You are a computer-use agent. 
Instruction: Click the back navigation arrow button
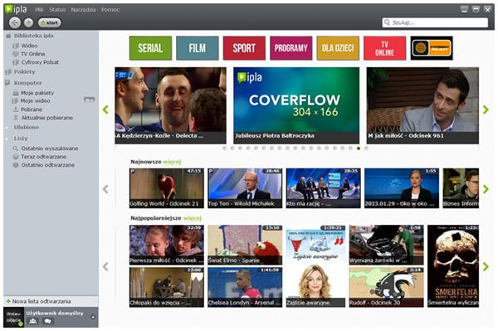[x=15, y=22]
